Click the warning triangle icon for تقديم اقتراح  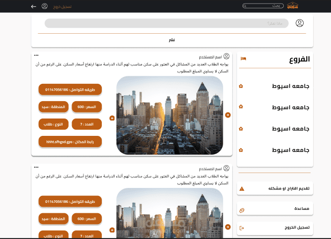pos(242,189)
